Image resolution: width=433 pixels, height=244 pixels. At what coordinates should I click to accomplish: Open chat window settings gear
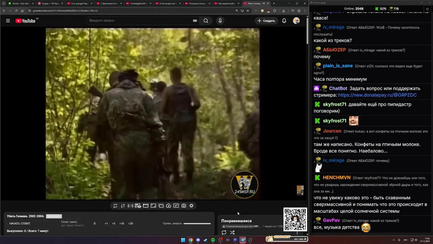tap(427, 8)
